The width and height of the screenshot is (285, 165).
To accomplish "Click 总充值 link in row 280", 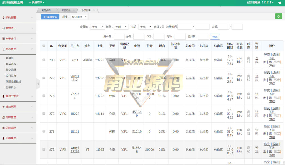I will click(x=190, y=60).
